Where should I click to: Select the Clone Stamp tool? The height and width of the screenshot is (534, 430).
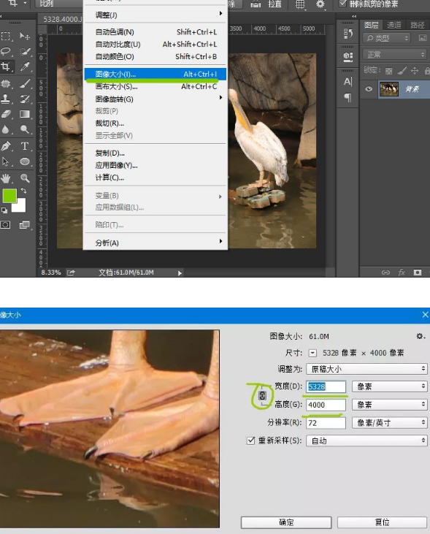pyautogui.click(x=6, y=99)
